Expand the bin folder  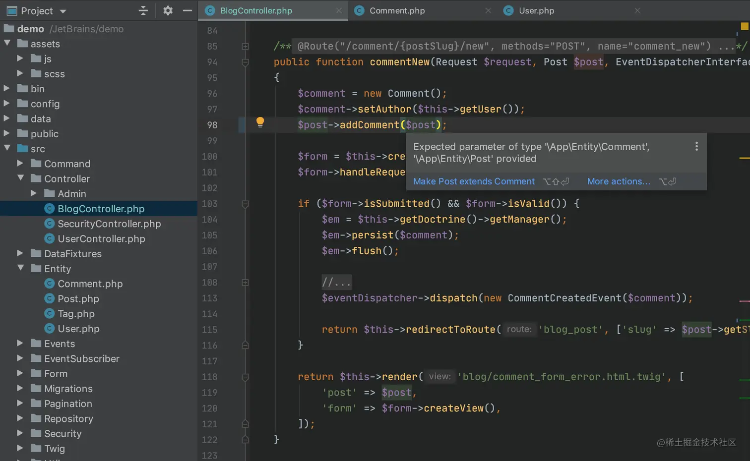pos(7,89)
